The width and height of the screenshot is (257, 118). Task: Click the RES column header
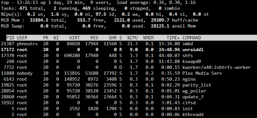(94, 38)
